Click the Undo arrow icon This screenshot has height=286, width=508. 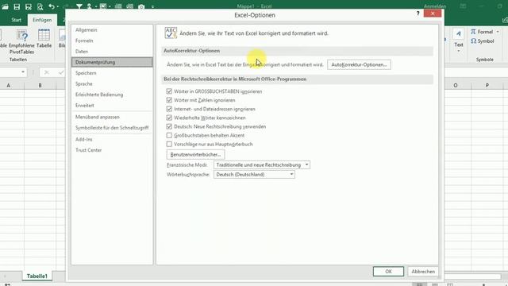51,6
